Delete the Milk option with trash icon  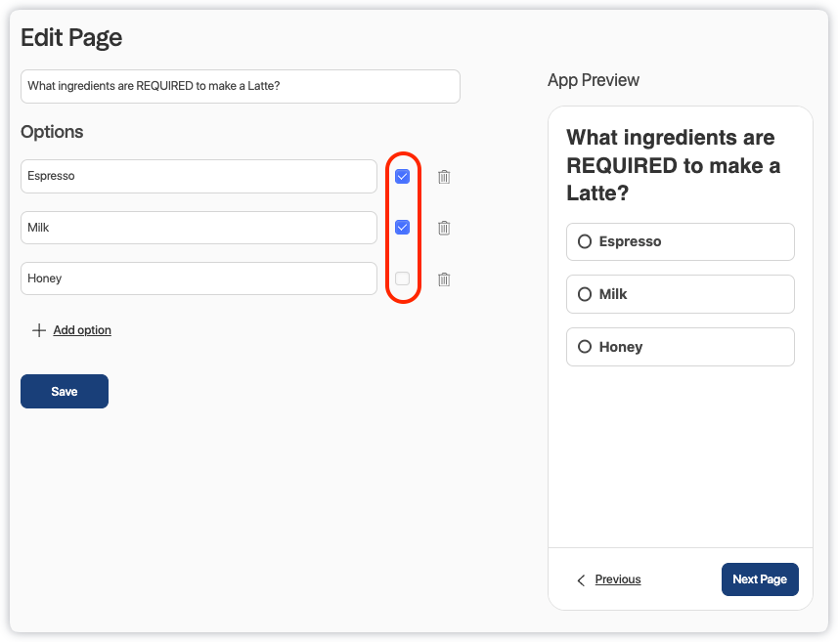444,228
